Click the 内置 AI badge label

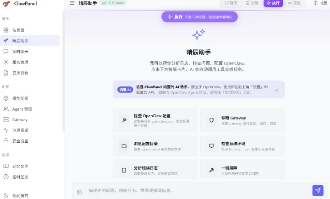pos(125,90)
